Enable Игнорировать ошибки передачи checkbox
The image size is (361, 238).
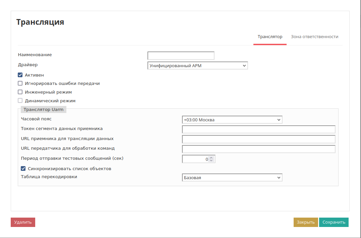[x=20, y=83]
